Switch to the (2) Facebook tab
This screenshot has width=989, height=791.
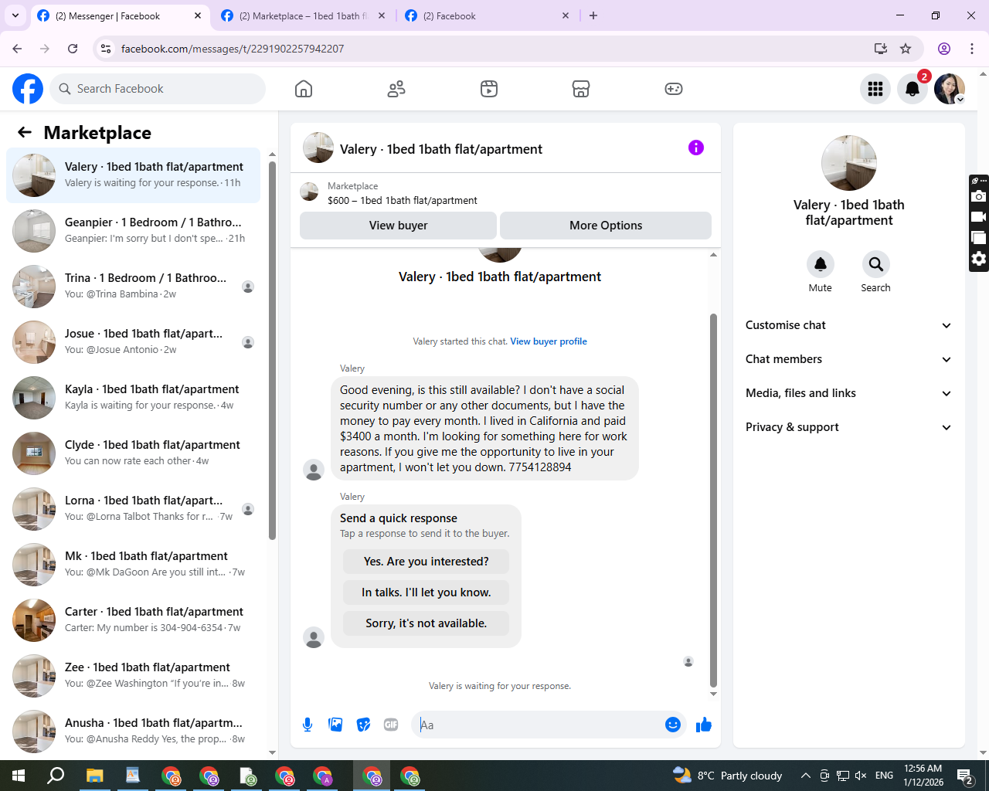(x=488, y=15)
